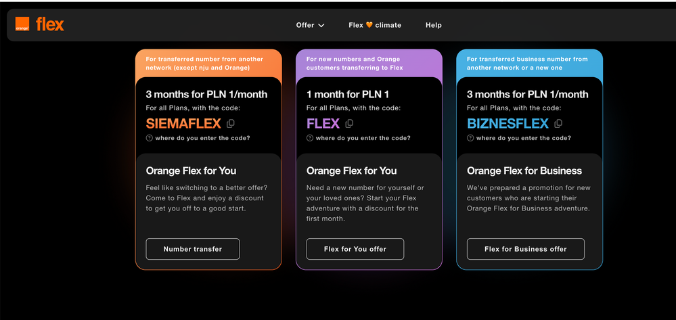676x320 pixels.
Task: Click the orange heart in Flex climate
Action: (369, 25)
